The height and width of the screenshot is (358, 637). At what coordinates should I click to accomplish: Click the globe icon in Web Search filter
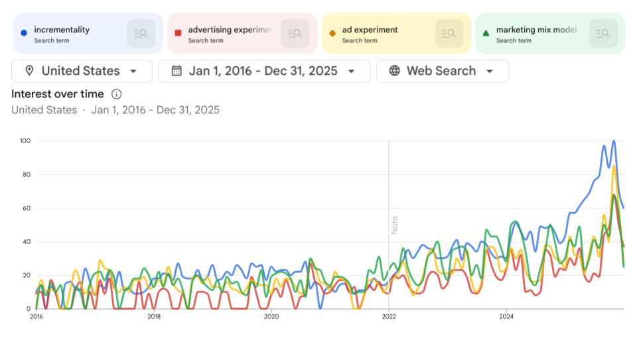(x=395, y=71)
